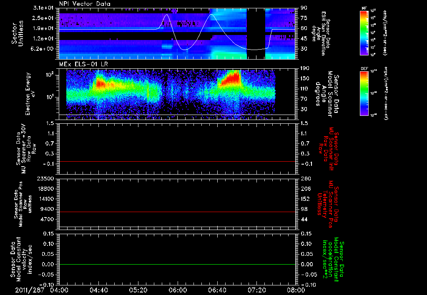
Task: Click the 98 telemetry tick label
Action: pyautogui.click(x=304, y=209)
